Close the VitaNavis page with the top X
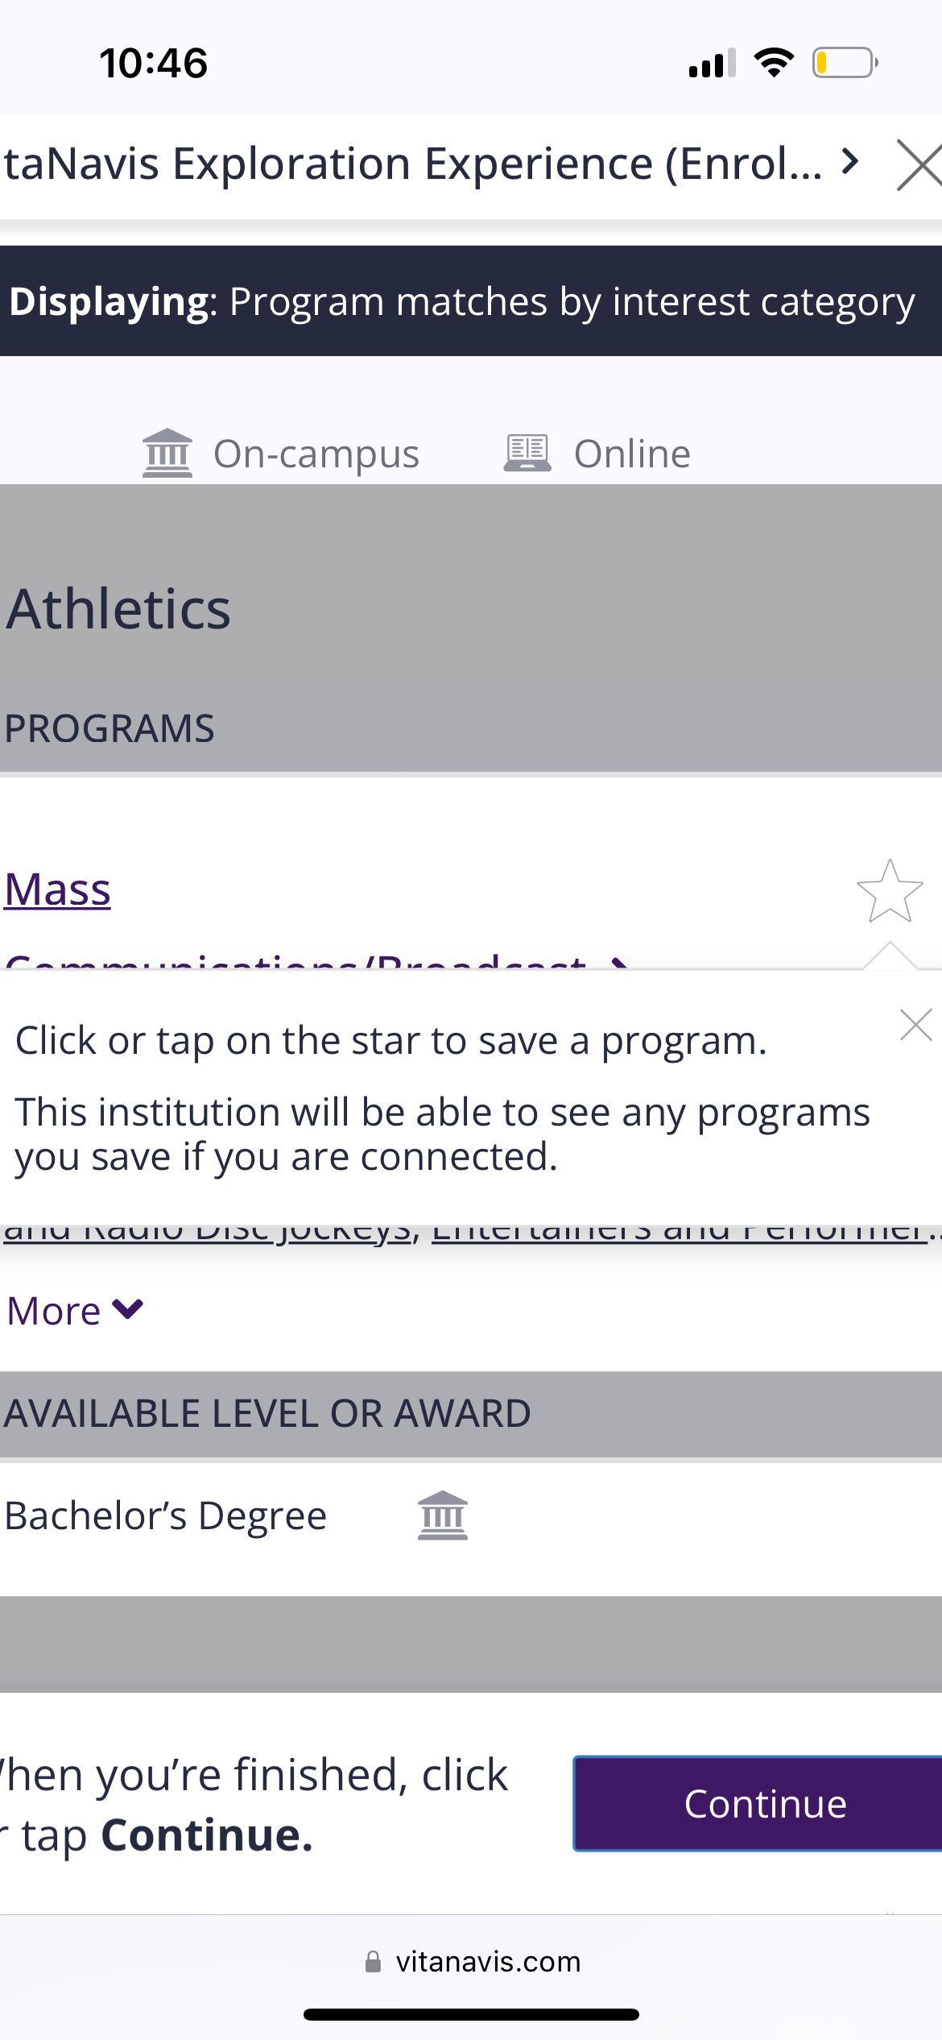The image size is (942, 2040). (919, 165)
